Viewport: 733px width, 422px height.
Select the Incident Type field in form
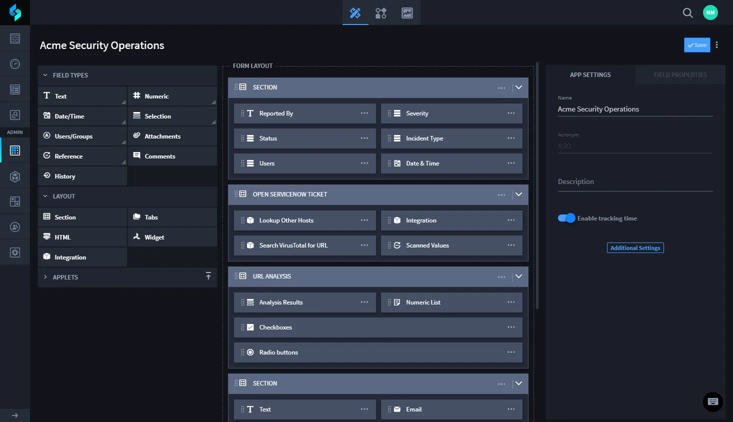pos(451,138)
